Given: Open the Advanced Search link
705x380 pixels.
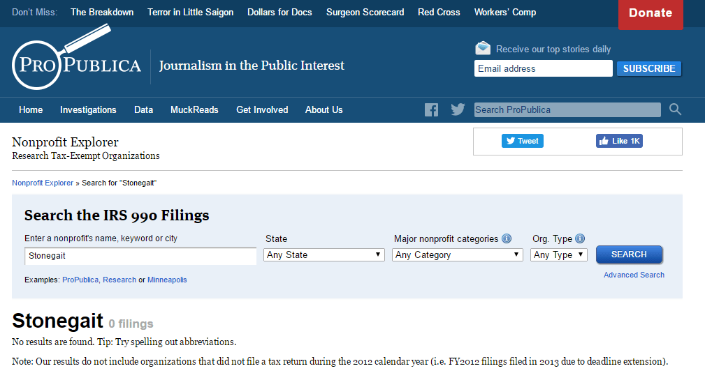Looking at the screenshot, I should 634,275.
